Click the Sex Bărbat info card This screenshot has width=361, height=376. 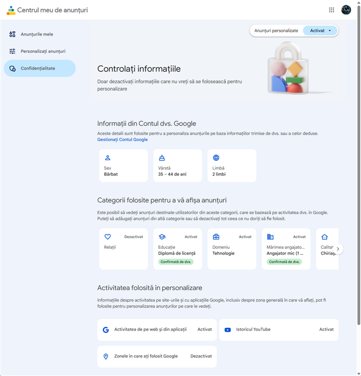tap(123, 165)
